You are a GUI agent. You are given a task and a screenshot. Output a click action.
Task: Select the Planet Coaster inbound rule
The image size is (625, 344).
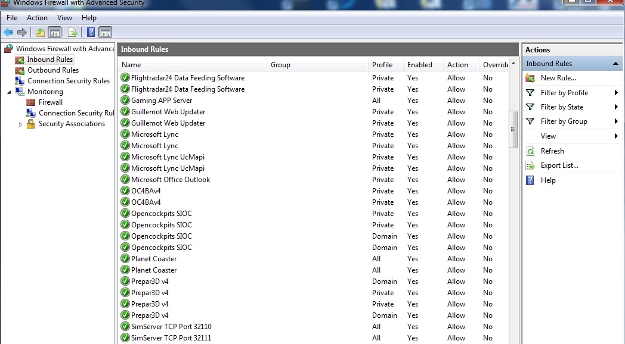click(x=155, y=259)
